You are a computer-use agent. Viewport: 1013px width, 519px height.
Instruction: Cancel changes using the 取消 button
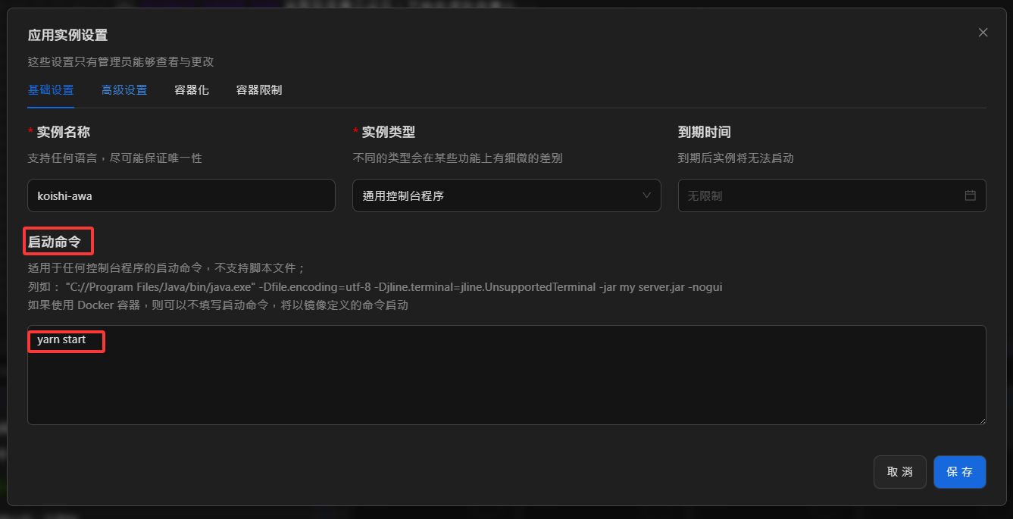tap(899, 471)
